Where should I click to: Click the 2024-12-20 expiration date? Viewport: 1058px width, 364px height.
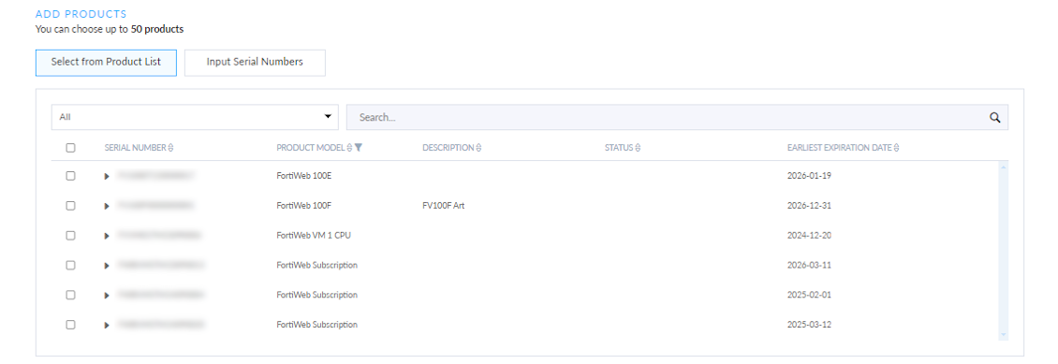tap(809, 235)
